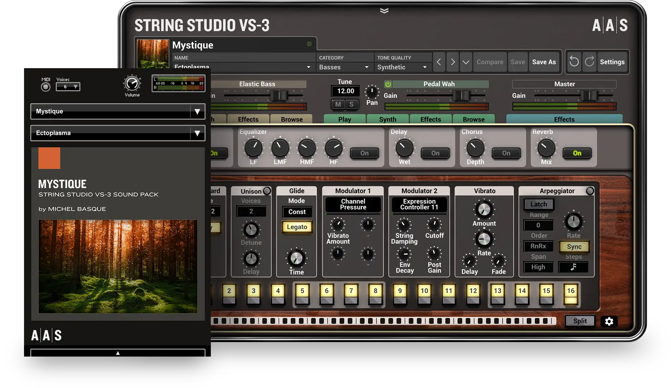The width and height of the screenshot is (671, 388).
Task: Go to previous preset with left arrow
Action: pos(439,62)
